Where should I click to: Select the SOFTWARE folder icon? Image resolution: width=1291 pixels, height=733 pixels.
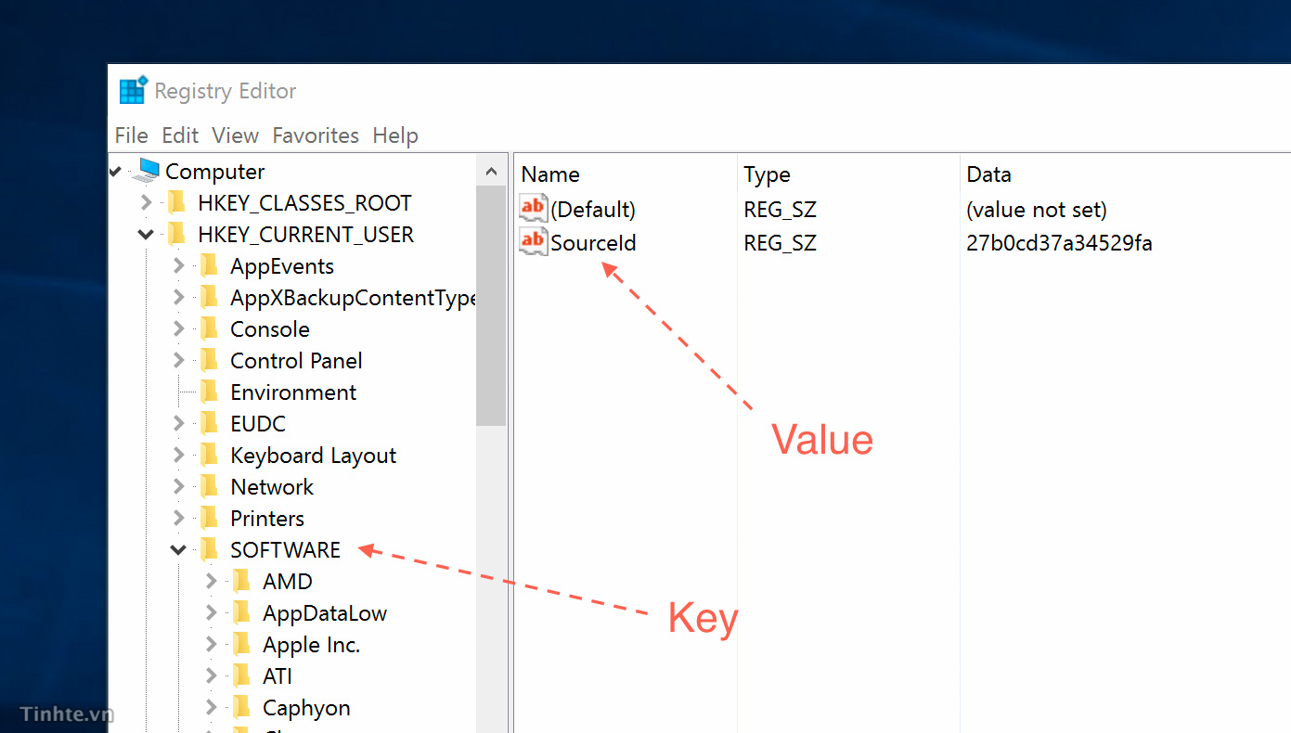click(209, 550)
